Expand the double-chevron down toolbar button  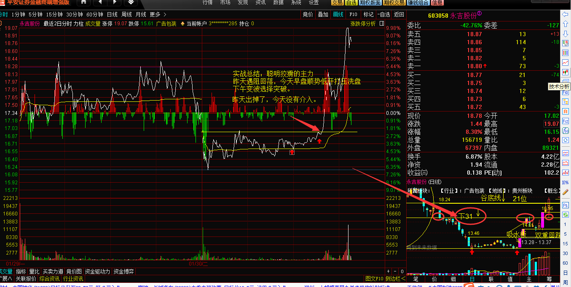click(x=131, y=3)
